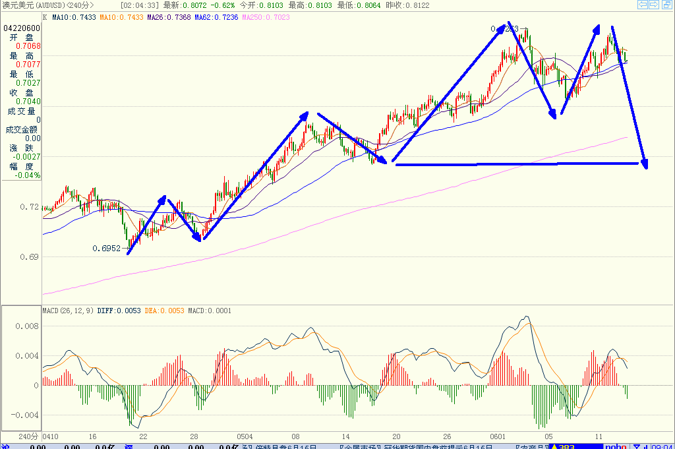Click the 14 date on time axis
675x449 pixels.
345,436
